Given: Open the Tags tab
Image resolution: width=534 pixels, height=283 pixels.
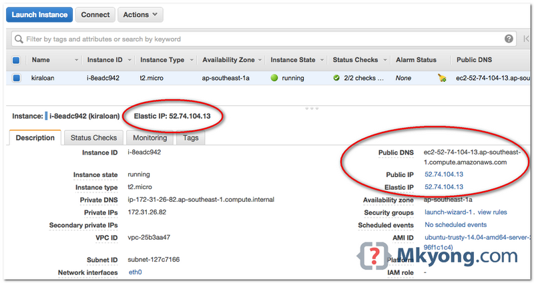Looking at the screenshot, I should (x=191, y=138).
